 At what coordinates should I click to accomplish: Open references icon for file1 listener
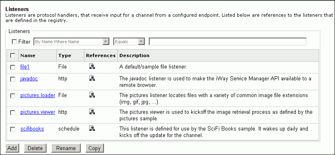click(x=92, y=66)
